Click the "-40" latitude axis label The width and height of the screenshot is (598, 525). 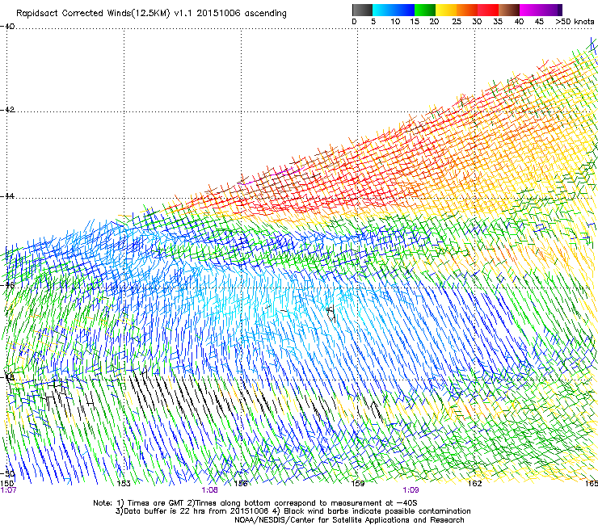click(x=7, y=27)
